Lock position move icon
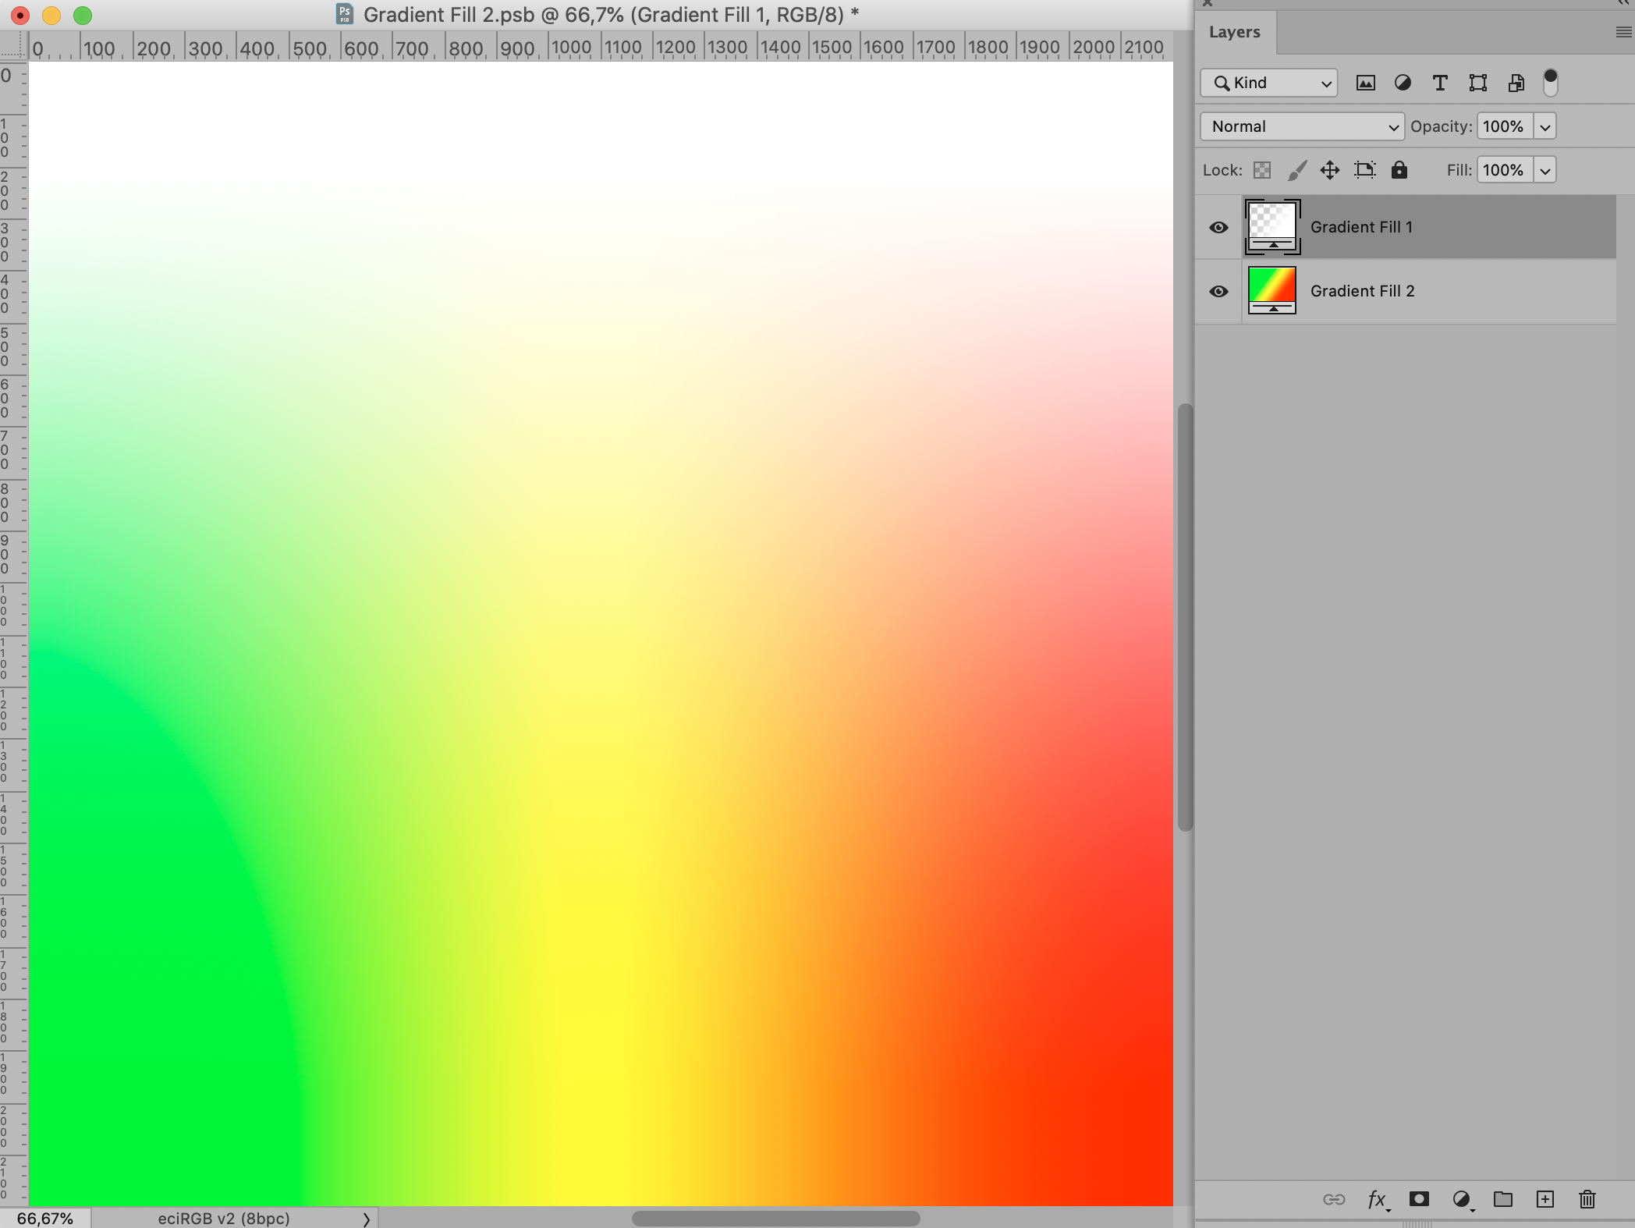The width and height of the screenshot is (1635, 1228). (x=1330, y=170)
